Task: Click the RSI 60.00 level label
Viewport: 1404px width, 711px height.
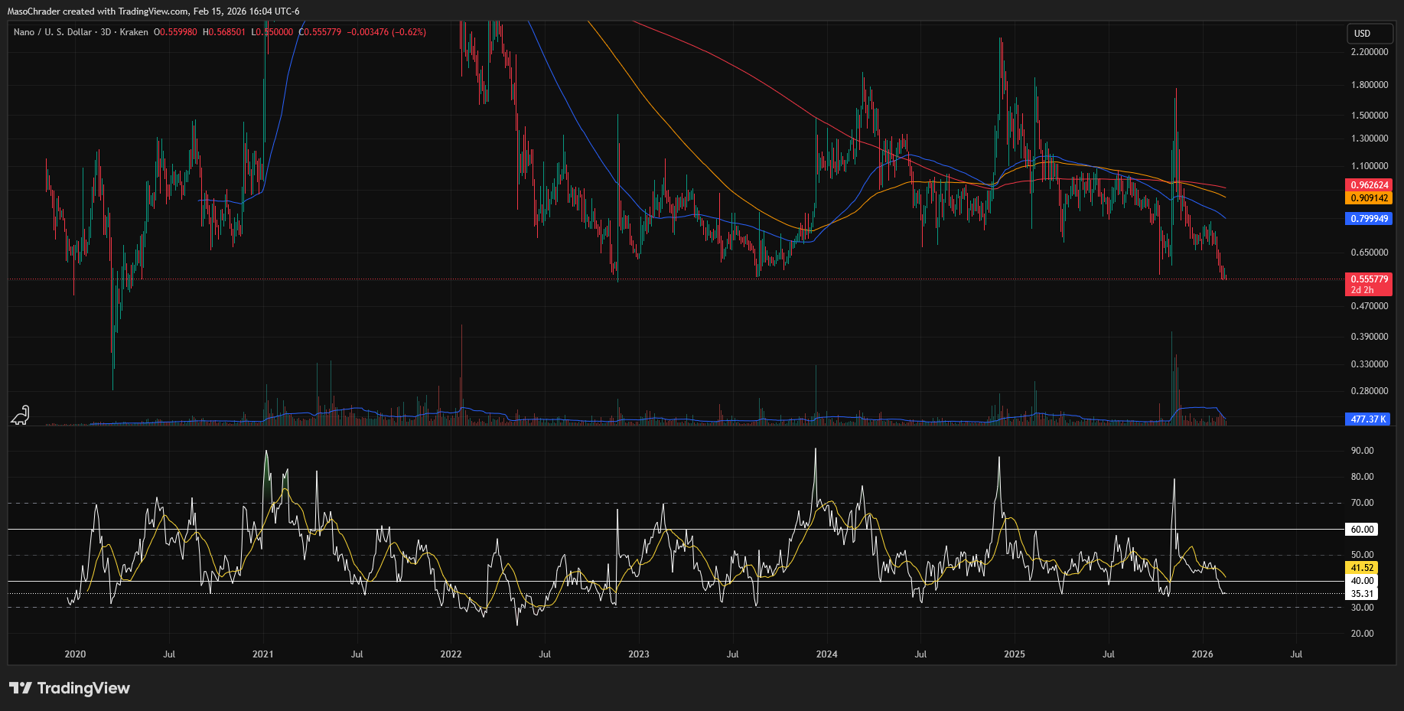Action: pyautogui.click(x=1362, y=530)
